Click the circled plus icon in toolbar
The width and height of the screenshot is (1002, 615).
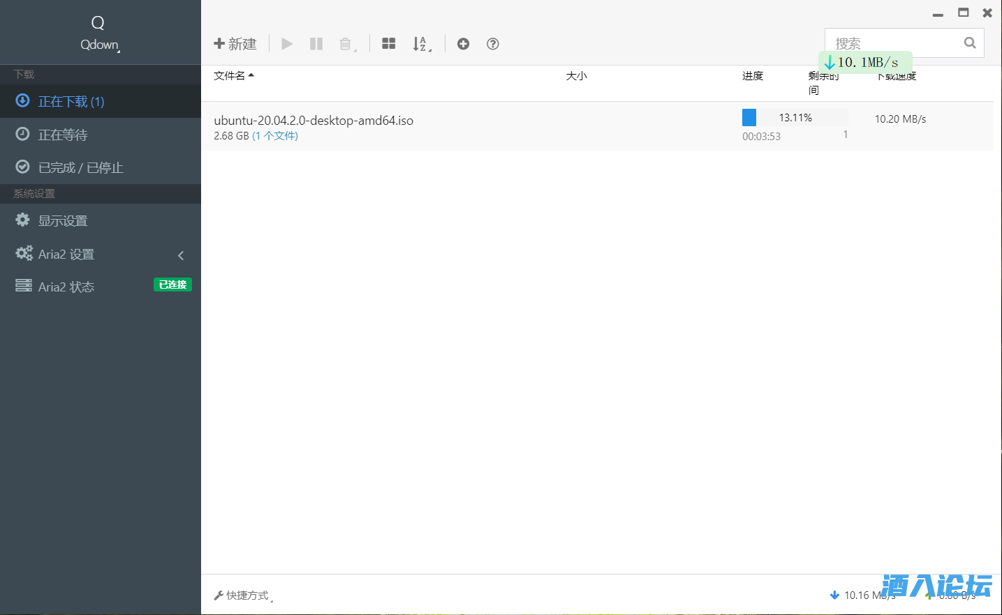(463, 44)
